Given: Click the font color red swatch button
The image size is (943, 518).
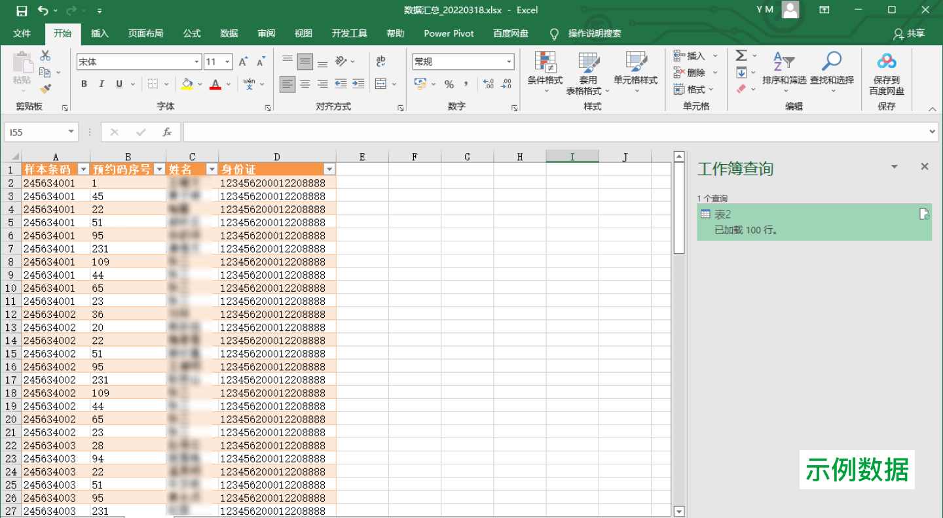Looking at the screenshot, I should pos(215,84).
